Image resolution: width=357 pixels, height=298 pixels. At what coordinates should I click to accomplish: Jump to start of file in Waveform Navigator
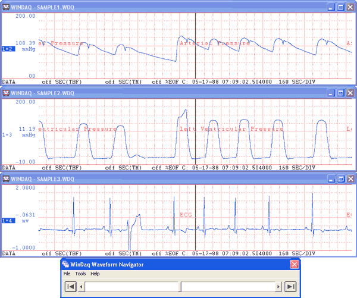tap(70, 286)
